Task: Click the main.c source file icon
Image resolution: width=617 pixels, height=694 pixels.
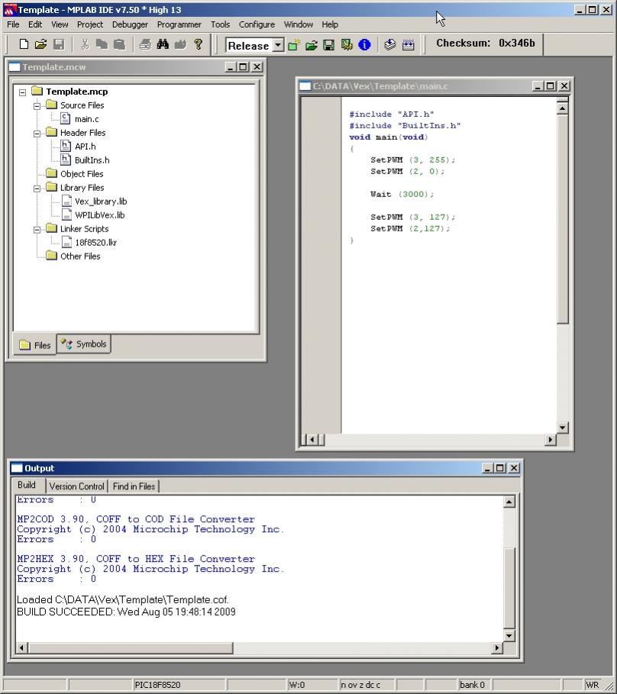Action: pos(66,118)
